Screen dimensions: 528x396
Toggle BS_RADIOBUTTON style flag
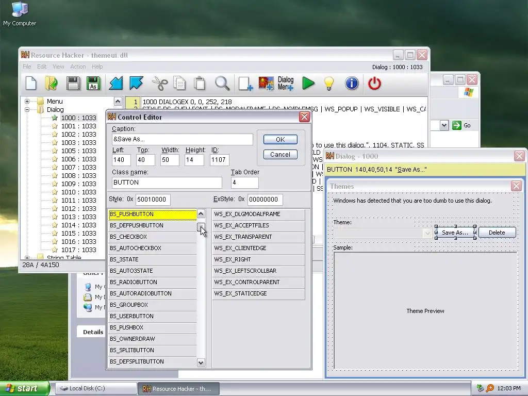point(153,282)
